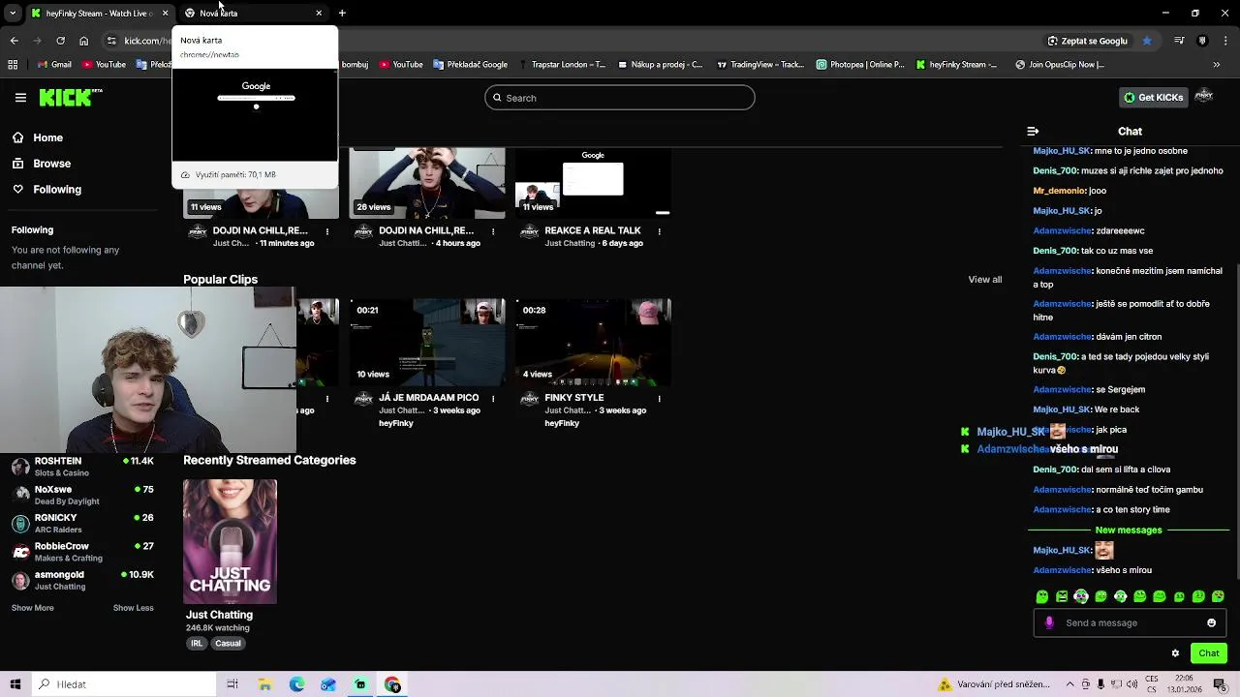1240x697 pixels.
Task: Expand the hidden bookmarks chevron
Action: [1217, 65]
